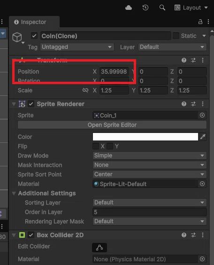Open the Sprite Sort Point dropdown
Screen dimensions: 214x265
(150, 174)
